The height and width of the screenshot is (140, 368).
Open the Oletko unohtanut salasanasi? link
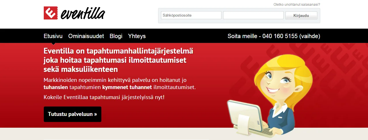[x=297, y=4]
